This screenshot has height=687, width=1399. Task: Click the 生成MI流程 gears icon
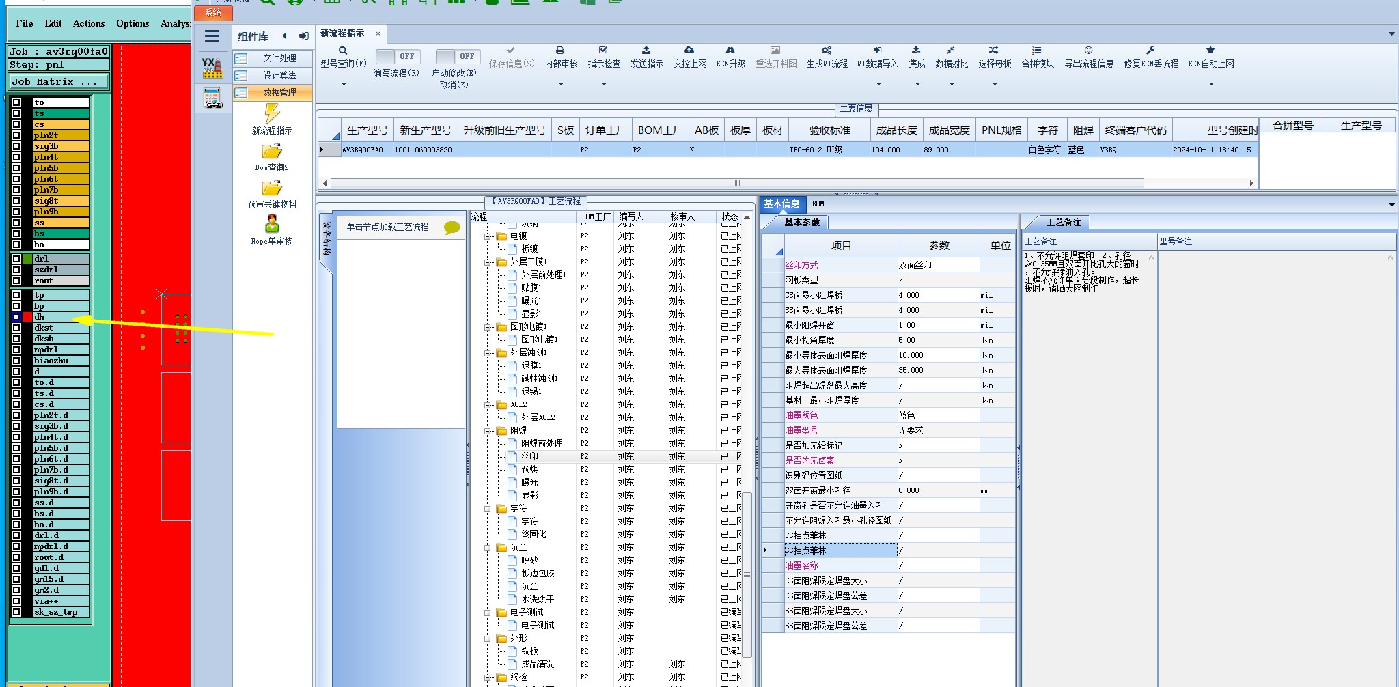827,51
